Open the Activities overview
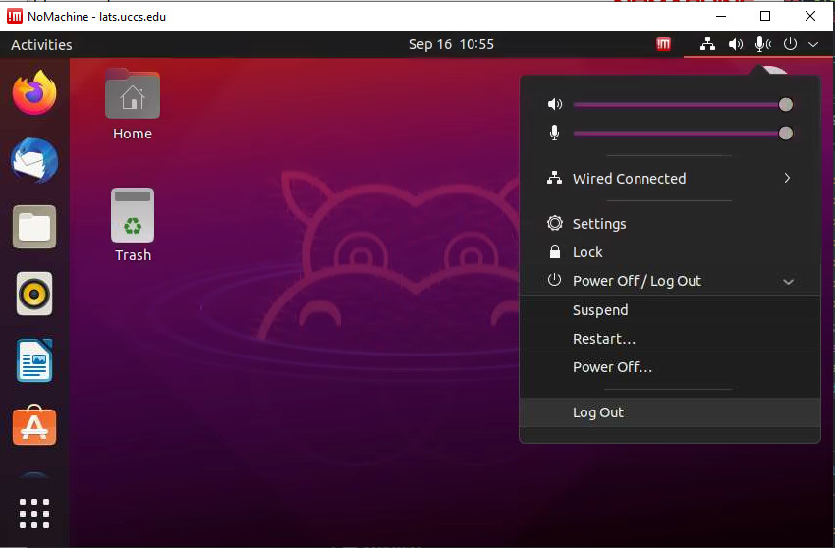The height and width of the screenshot is (548, 835). (x=41, y=45)
